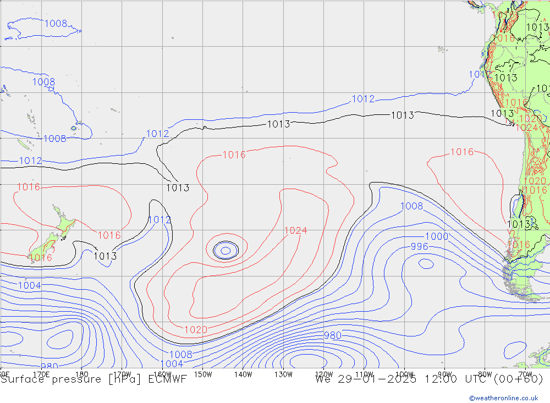Screen dimensions: 550x403
Task: Click the 1008 label above the bottom 1004 label
Action: pos(181,354)
